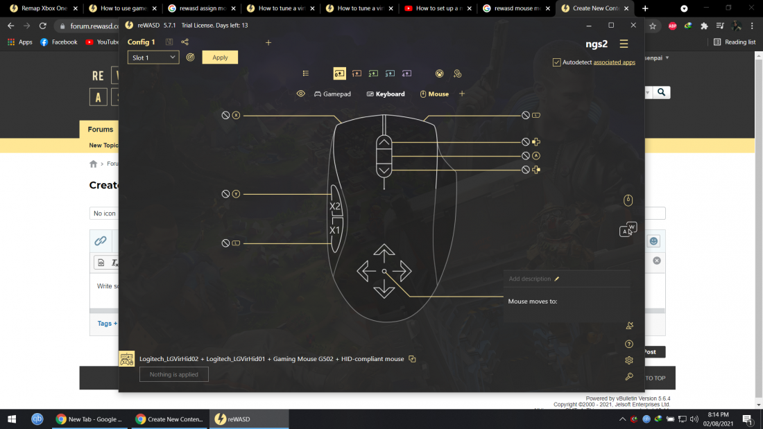Open the associated apps link
763x429 pixels.
pos(614,62)
